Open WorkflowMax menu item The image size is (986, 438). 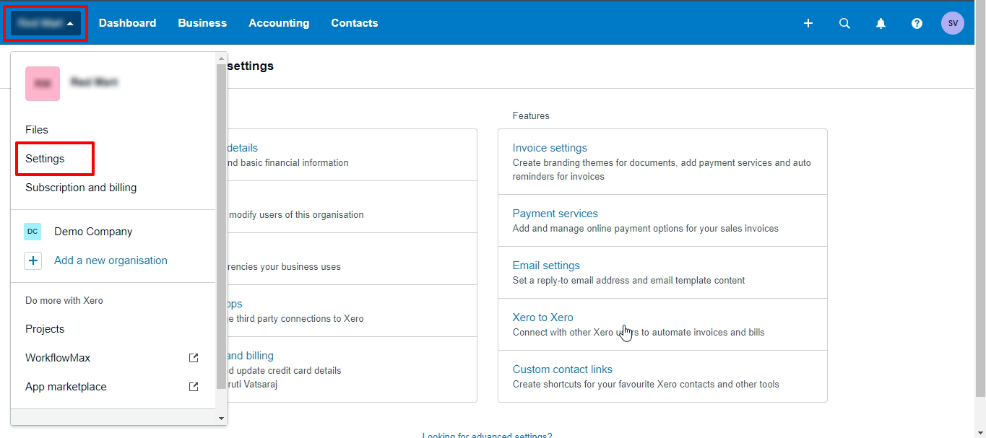[58, 358]
